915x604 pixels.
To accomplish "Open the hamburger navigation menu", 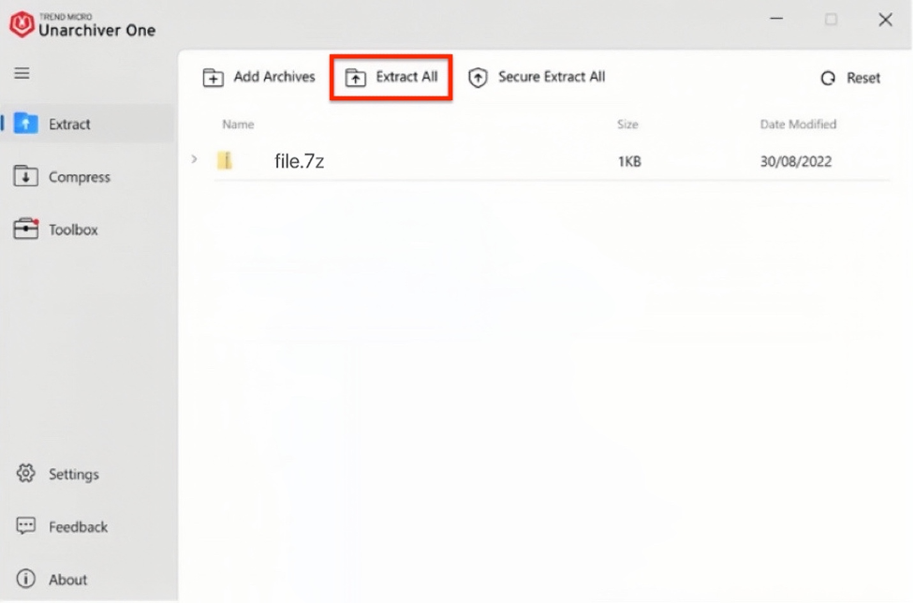I will point(22,73).
